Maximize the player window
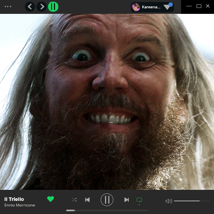 coord(199,6)
